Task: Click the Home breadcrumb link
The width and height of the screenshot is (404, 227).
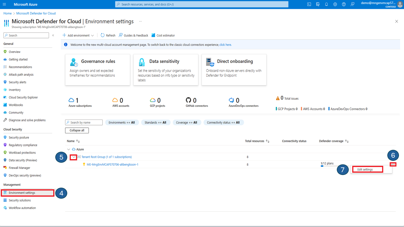Action: tap(8, 13)
